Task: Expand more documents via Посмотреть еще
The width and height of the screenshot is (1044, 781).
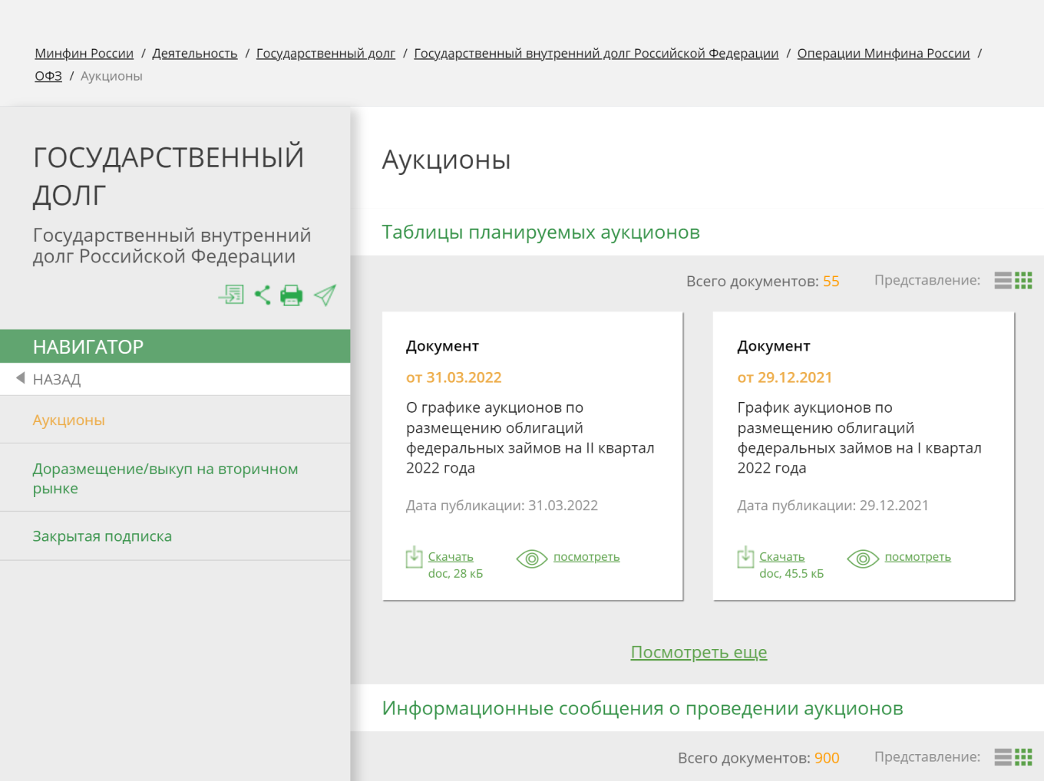Action: pyautogui.click(x=698, y=651)
